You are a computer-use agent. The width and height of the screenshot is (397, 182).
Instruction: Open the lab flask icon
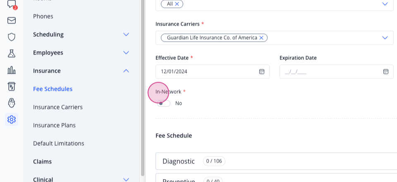coord(12,53)
